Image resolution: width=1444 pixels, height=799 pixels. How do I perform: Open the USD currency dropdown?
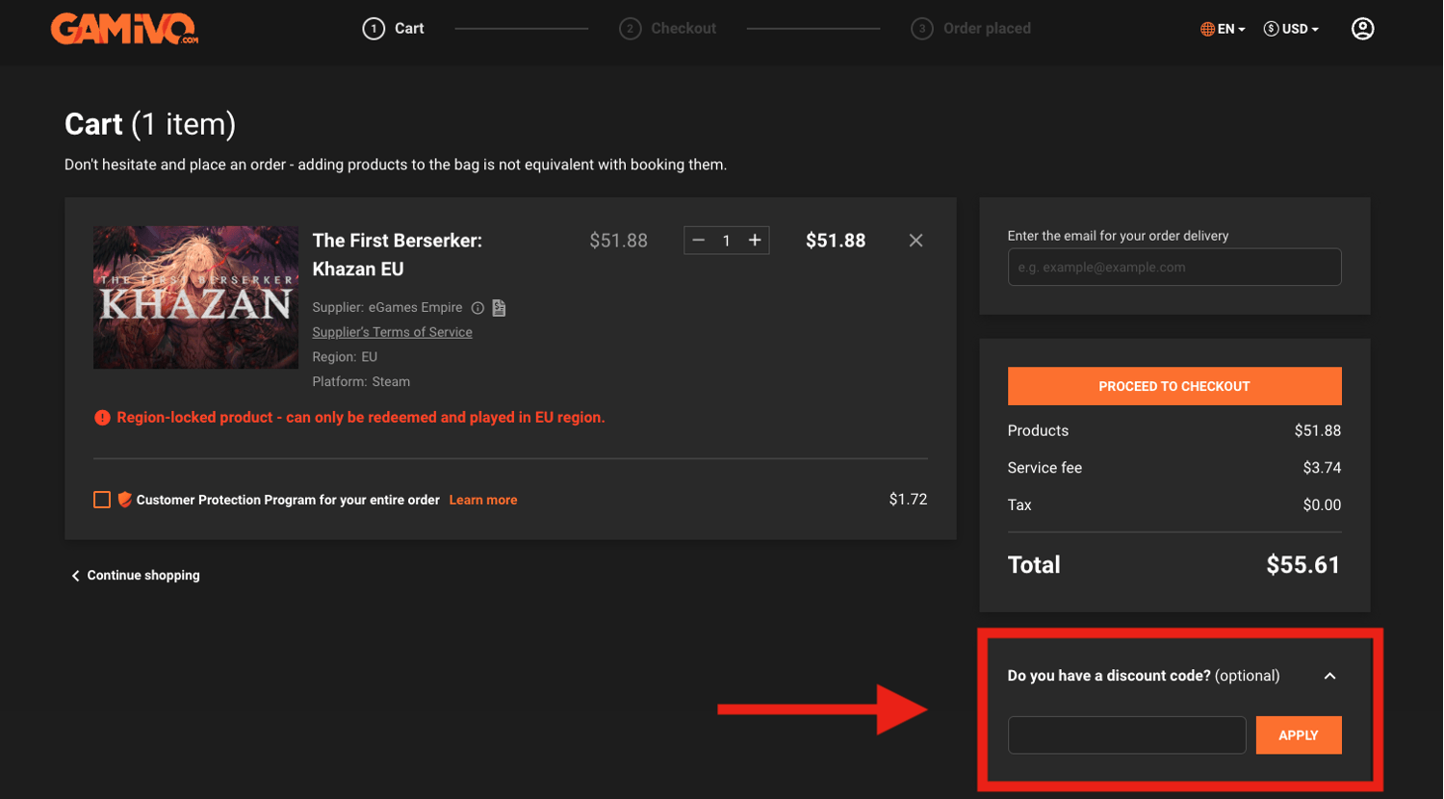1291,29
